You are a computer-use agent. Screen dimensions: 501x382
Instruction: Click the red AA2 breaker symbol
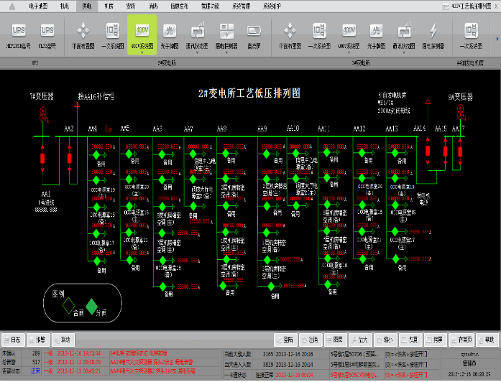69,159
